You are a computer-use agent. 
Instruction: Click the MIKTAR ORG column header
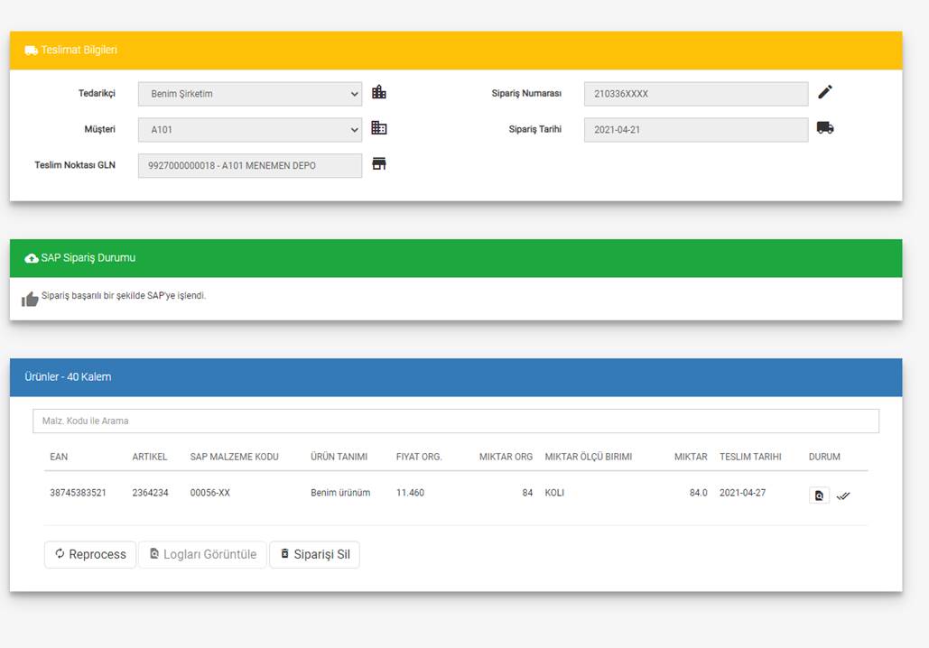tap(506, 457)
